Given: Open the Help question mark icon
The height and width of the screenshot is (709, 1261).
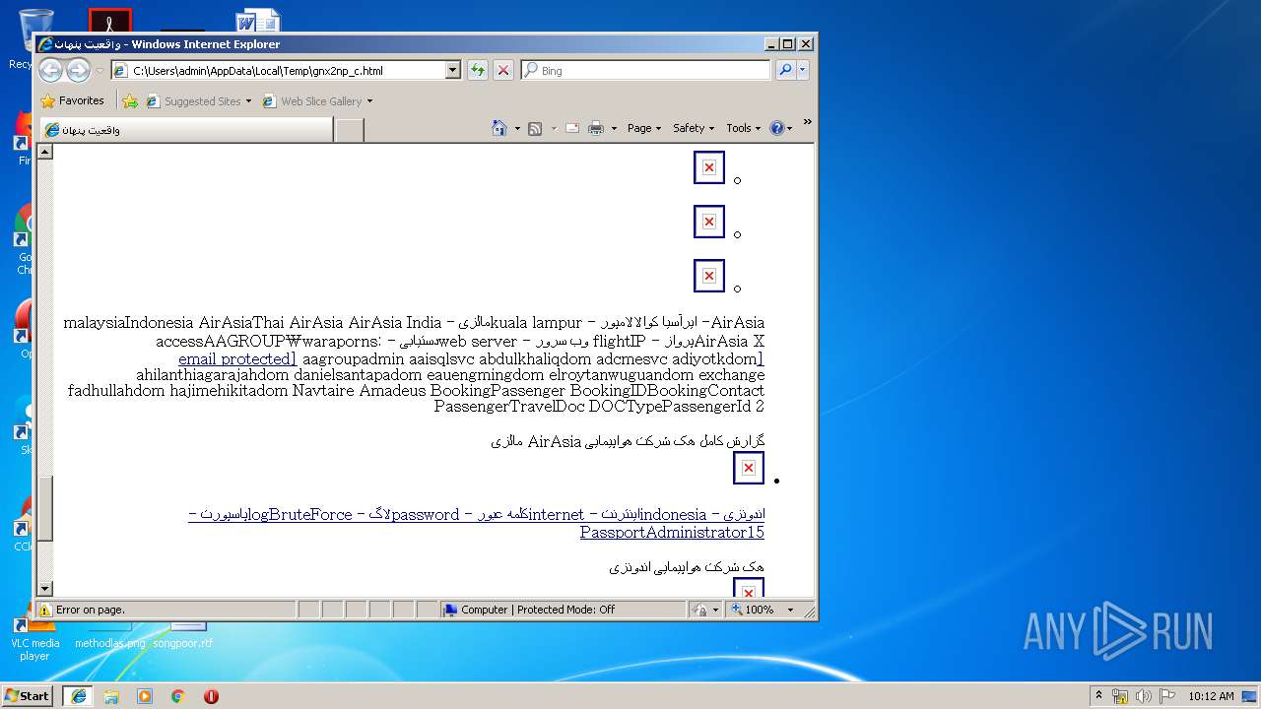Looking at the screenshot, I should click(776, 128).
